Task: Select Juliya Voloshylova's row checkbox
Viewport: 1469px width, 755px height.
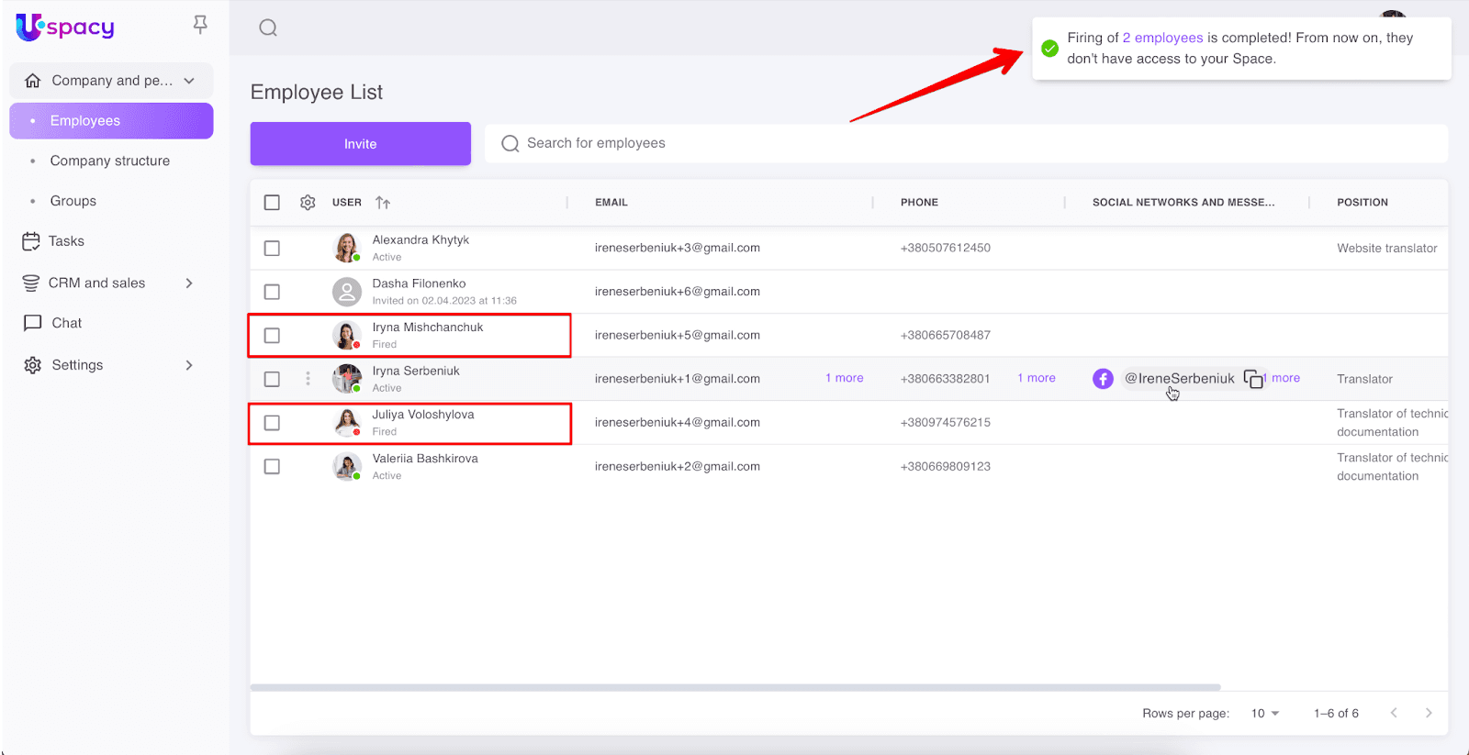Action: click(272, 423)
